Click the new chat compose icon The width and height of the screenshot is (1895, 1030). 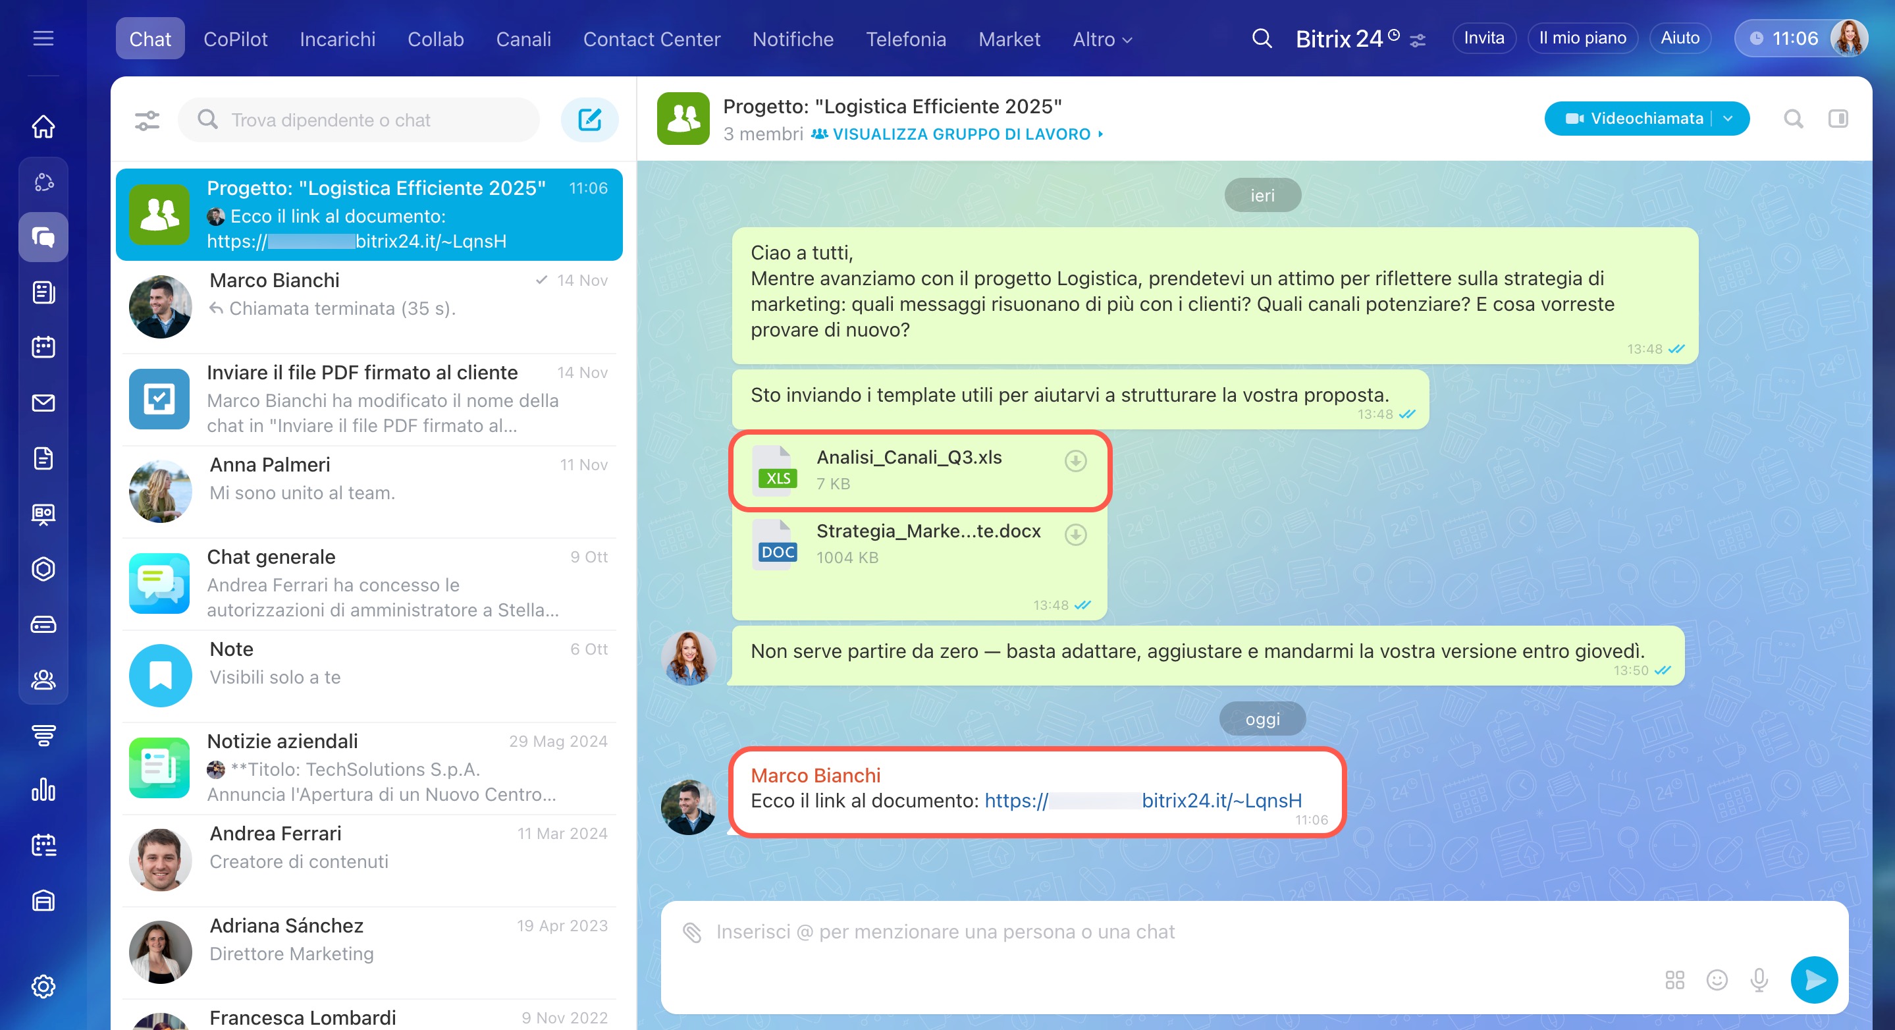click(589, 120)
